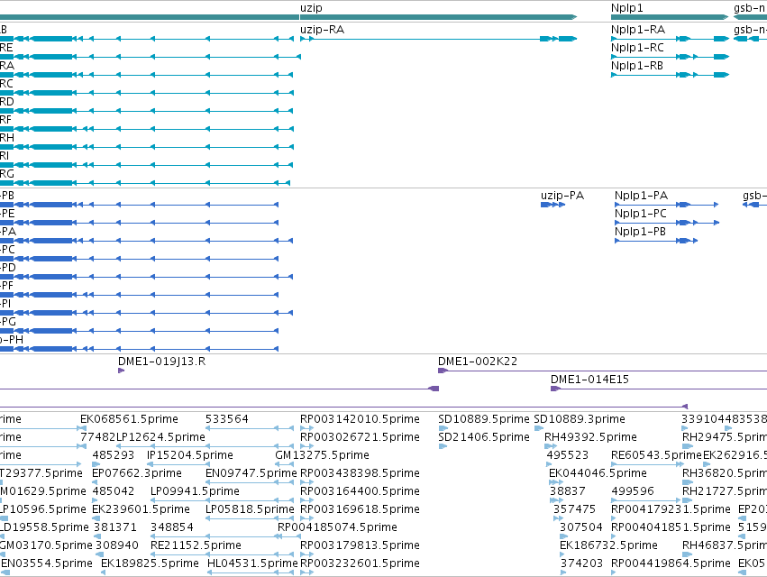Viewport: 767px width, 577px height.
Task: Select the uzip-RA transcript label
Action: click(323, 30)
